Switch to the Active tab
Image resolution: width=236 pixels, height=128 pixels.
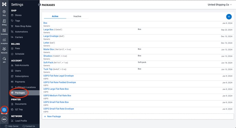(55, 16)
